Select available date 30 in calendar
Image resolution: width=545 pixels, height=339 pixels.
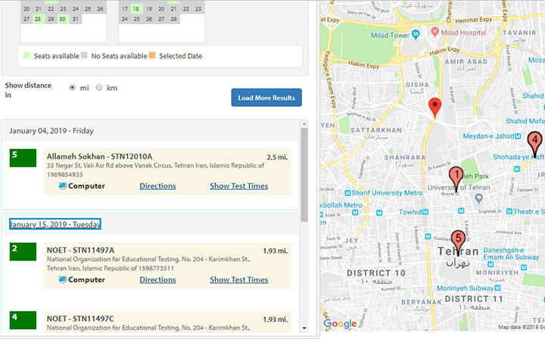click(x=63, y=19)
